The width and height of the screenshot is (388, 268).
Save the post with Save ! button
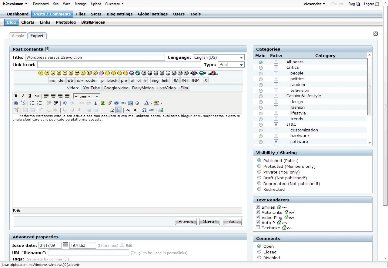click(210, 221)
